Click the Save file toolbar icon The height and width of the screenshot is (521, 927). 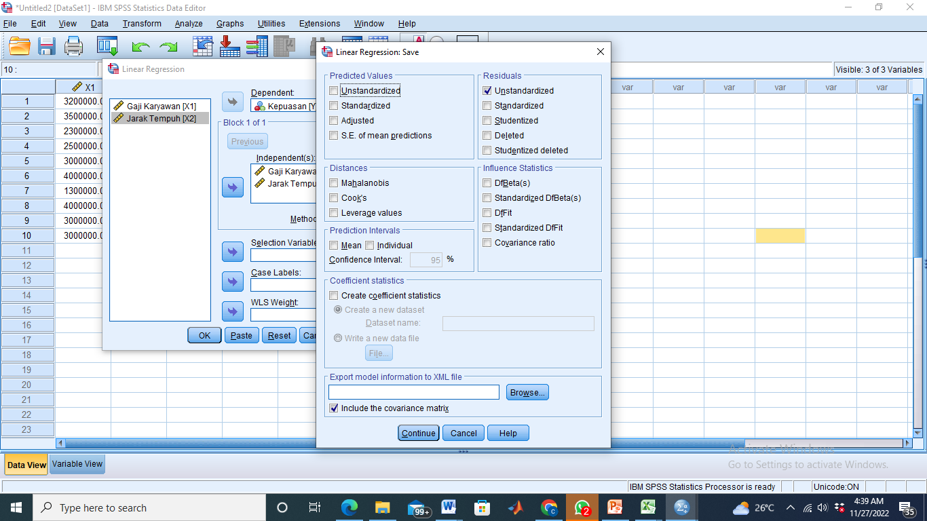click(47, 46)
